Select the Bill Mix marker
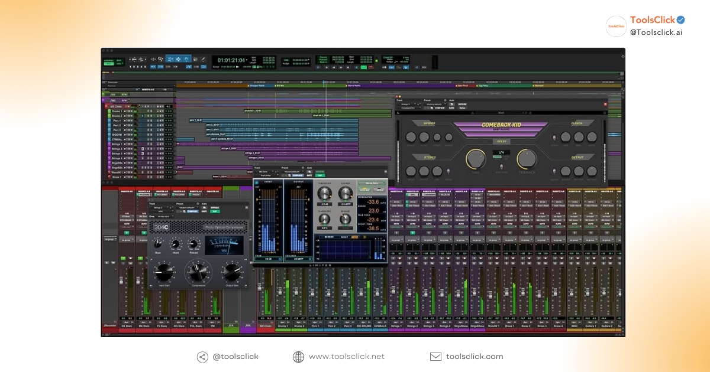 tap(280, 86)
